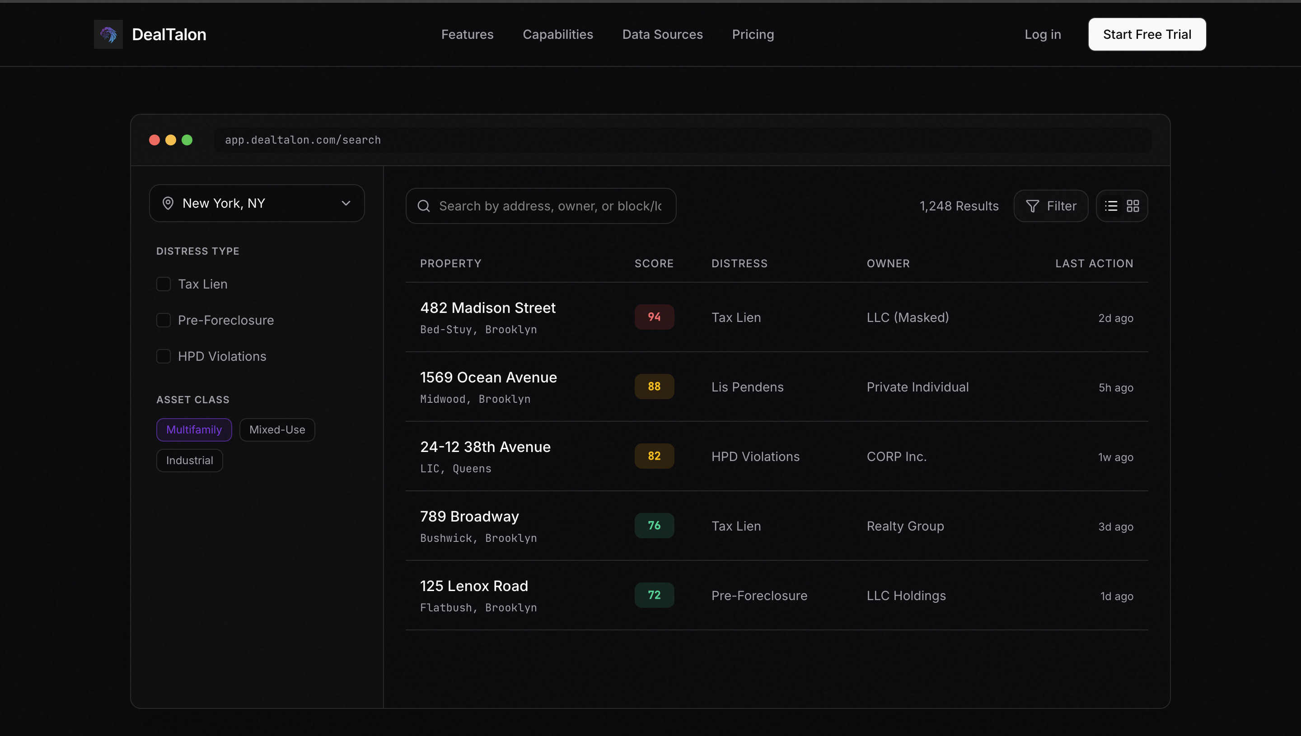Select the Mixed-Use asset class

coord(276,429)
